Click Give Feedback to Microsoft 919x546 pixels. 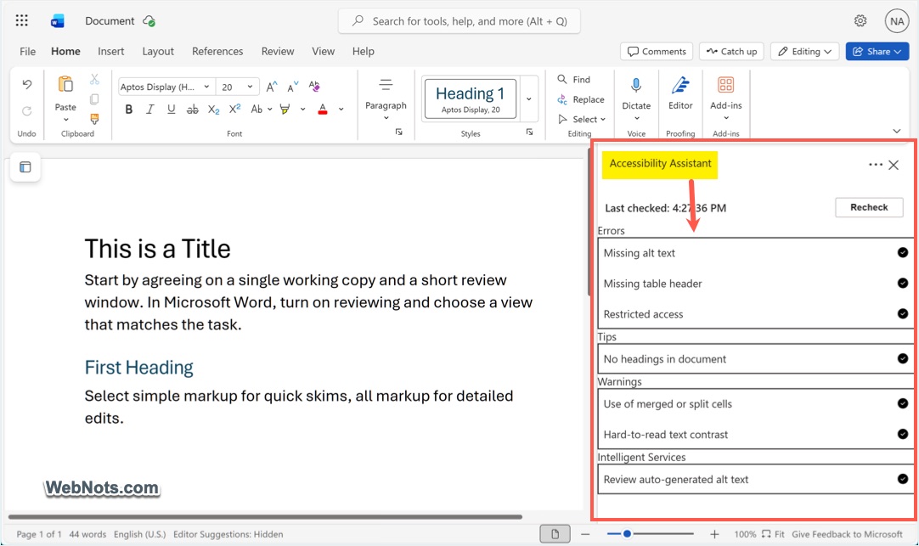847,534
